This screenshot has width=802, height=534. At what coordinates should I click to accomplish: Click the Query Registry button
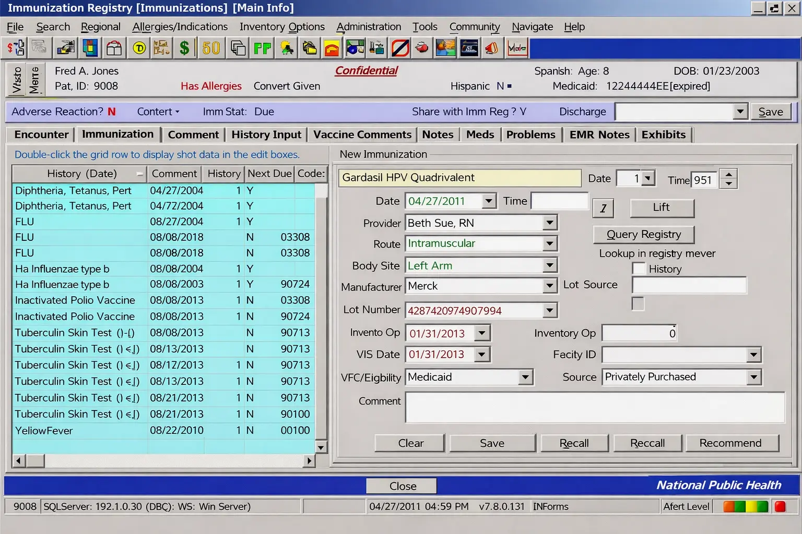[x=643, y=234]
